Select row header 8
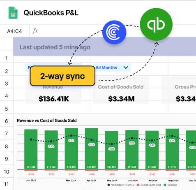196x190 pixels. coord(7,146)
